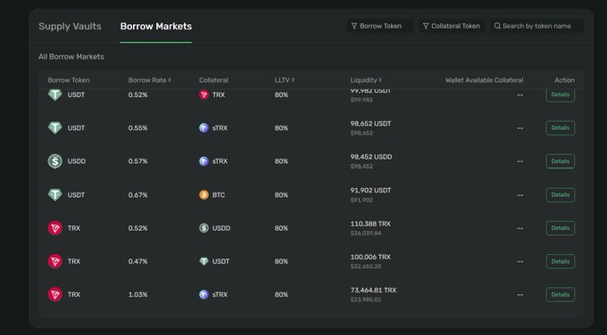Click the 98,452 USDD liquidity value
607x335 pixels.
370,157
